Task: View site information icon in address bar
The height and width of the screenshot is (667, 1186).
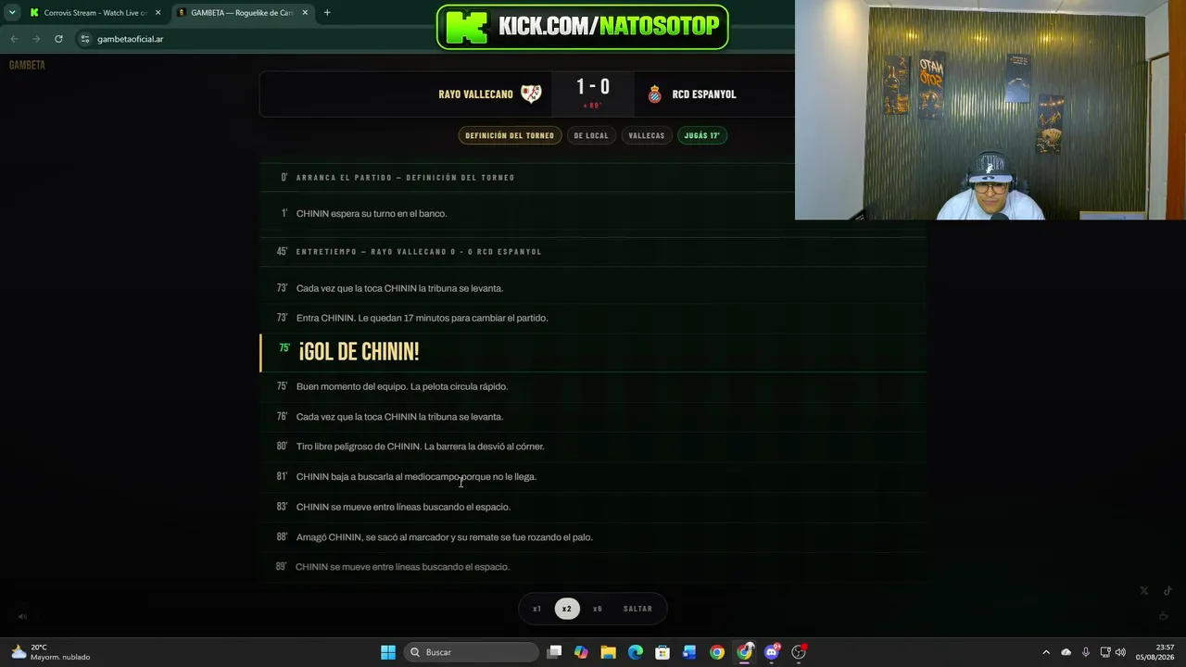Action: tap(85, 39)
